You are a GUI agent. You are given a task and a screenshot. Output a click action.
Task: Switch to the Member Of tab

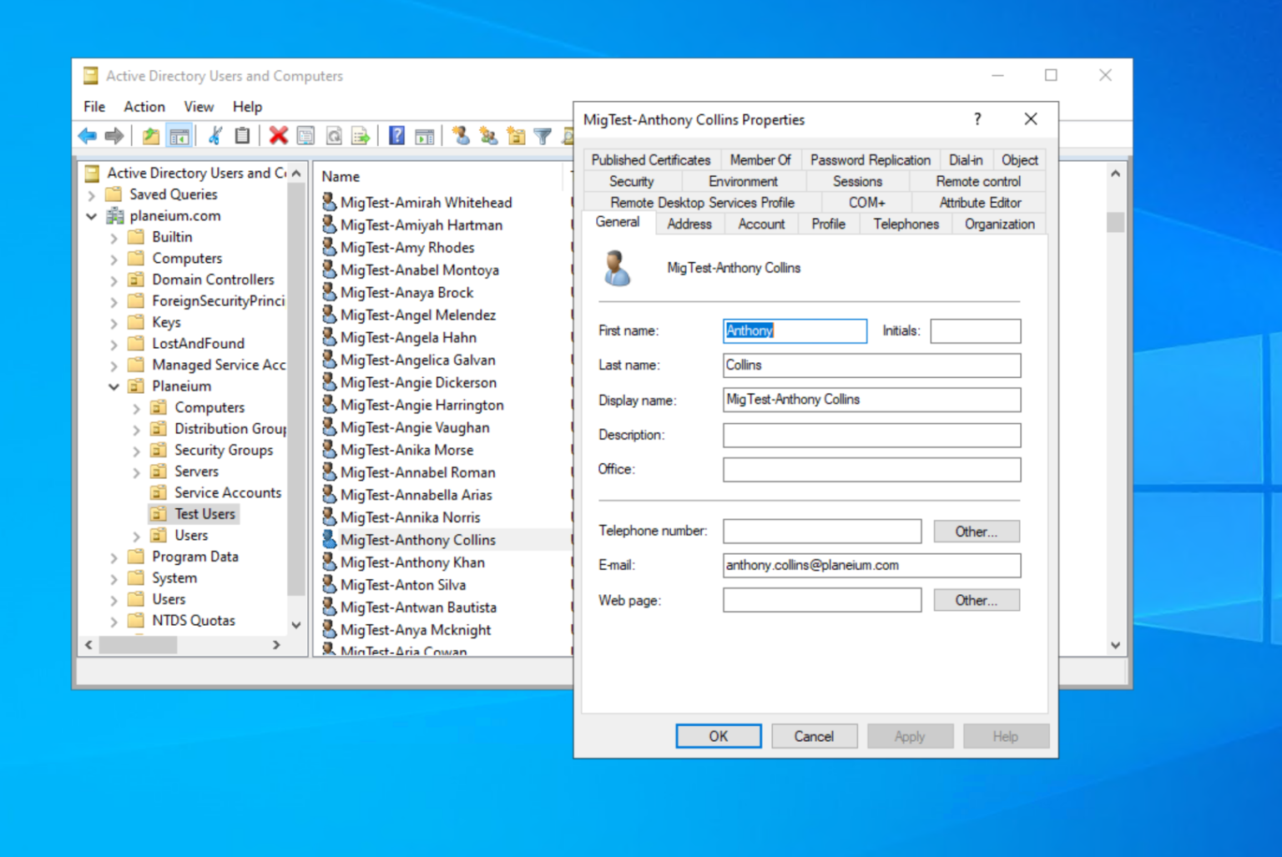(760, 159)
